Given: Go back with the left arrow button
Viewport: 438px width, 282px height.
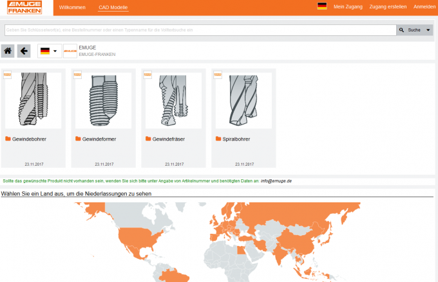Looking at the screenshot, I should tap(24, 51).
